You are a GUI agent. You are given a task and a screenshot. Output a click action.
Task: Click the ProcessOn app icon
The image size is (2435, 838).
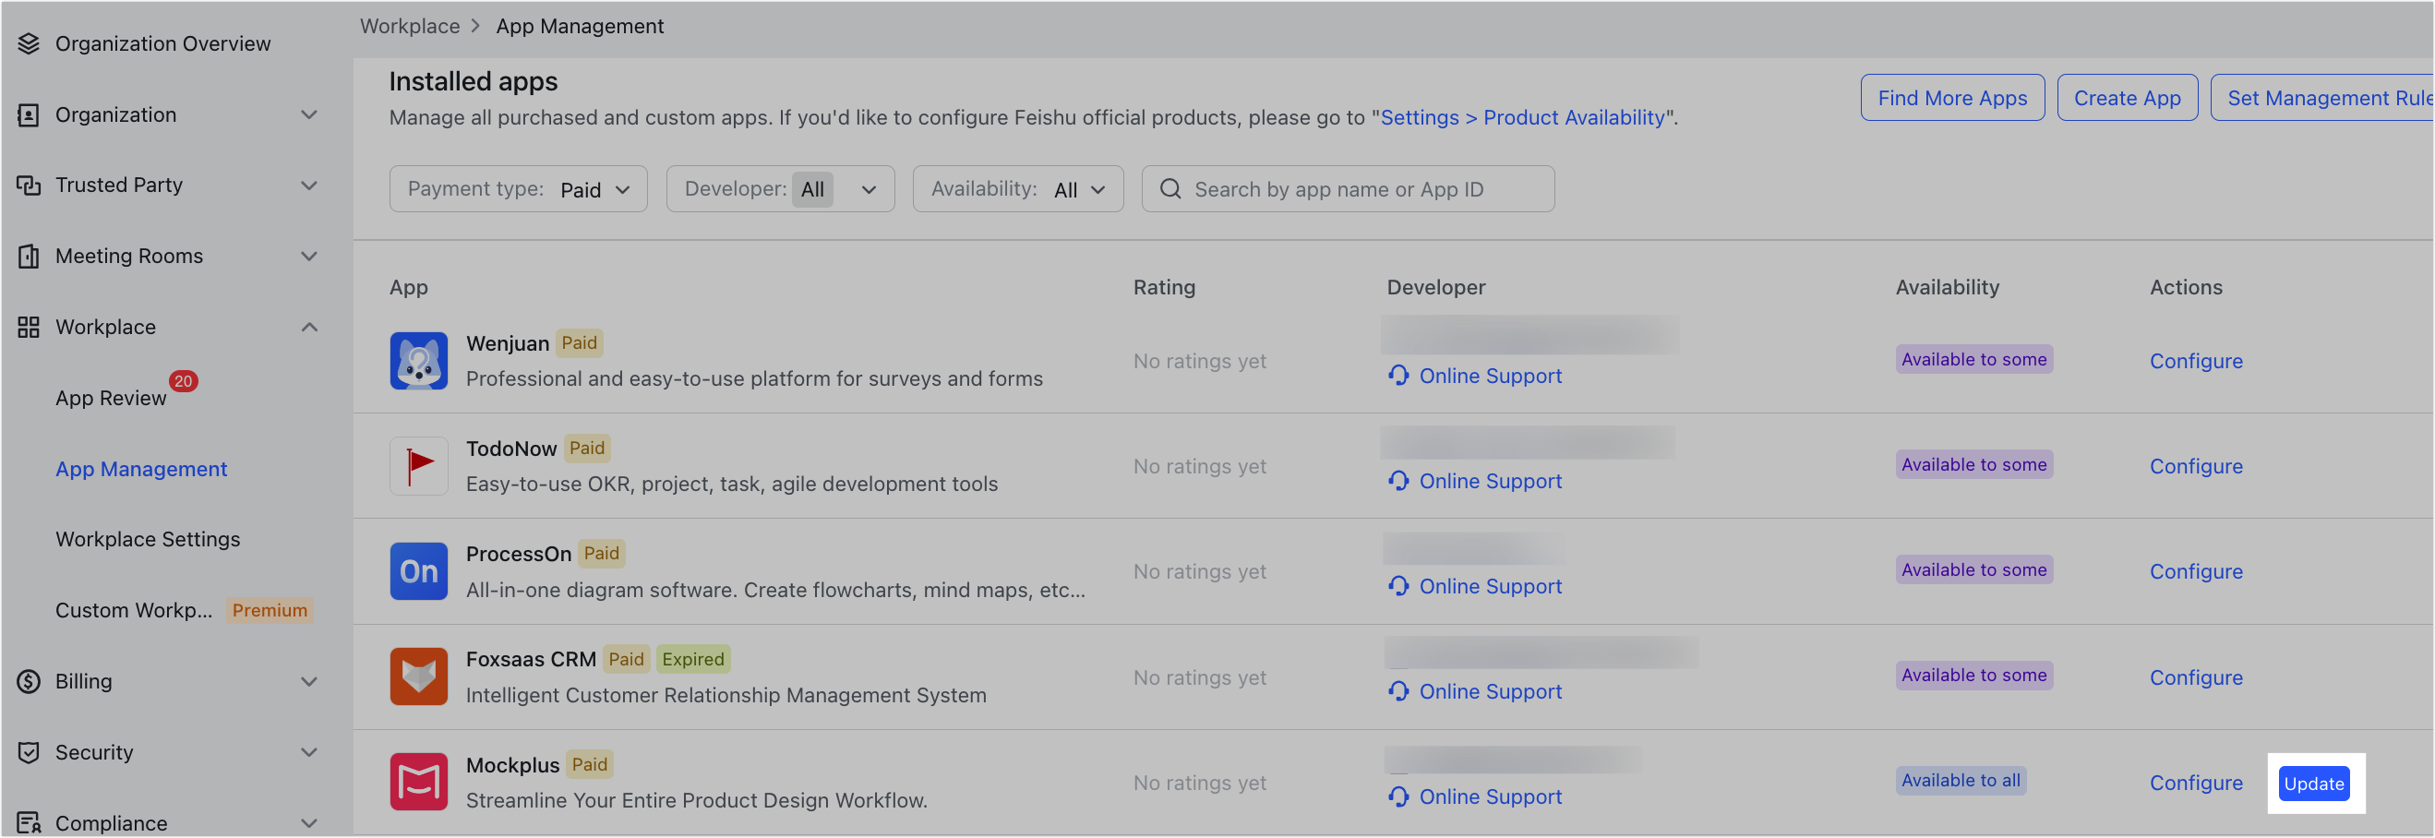pos(418,570)
